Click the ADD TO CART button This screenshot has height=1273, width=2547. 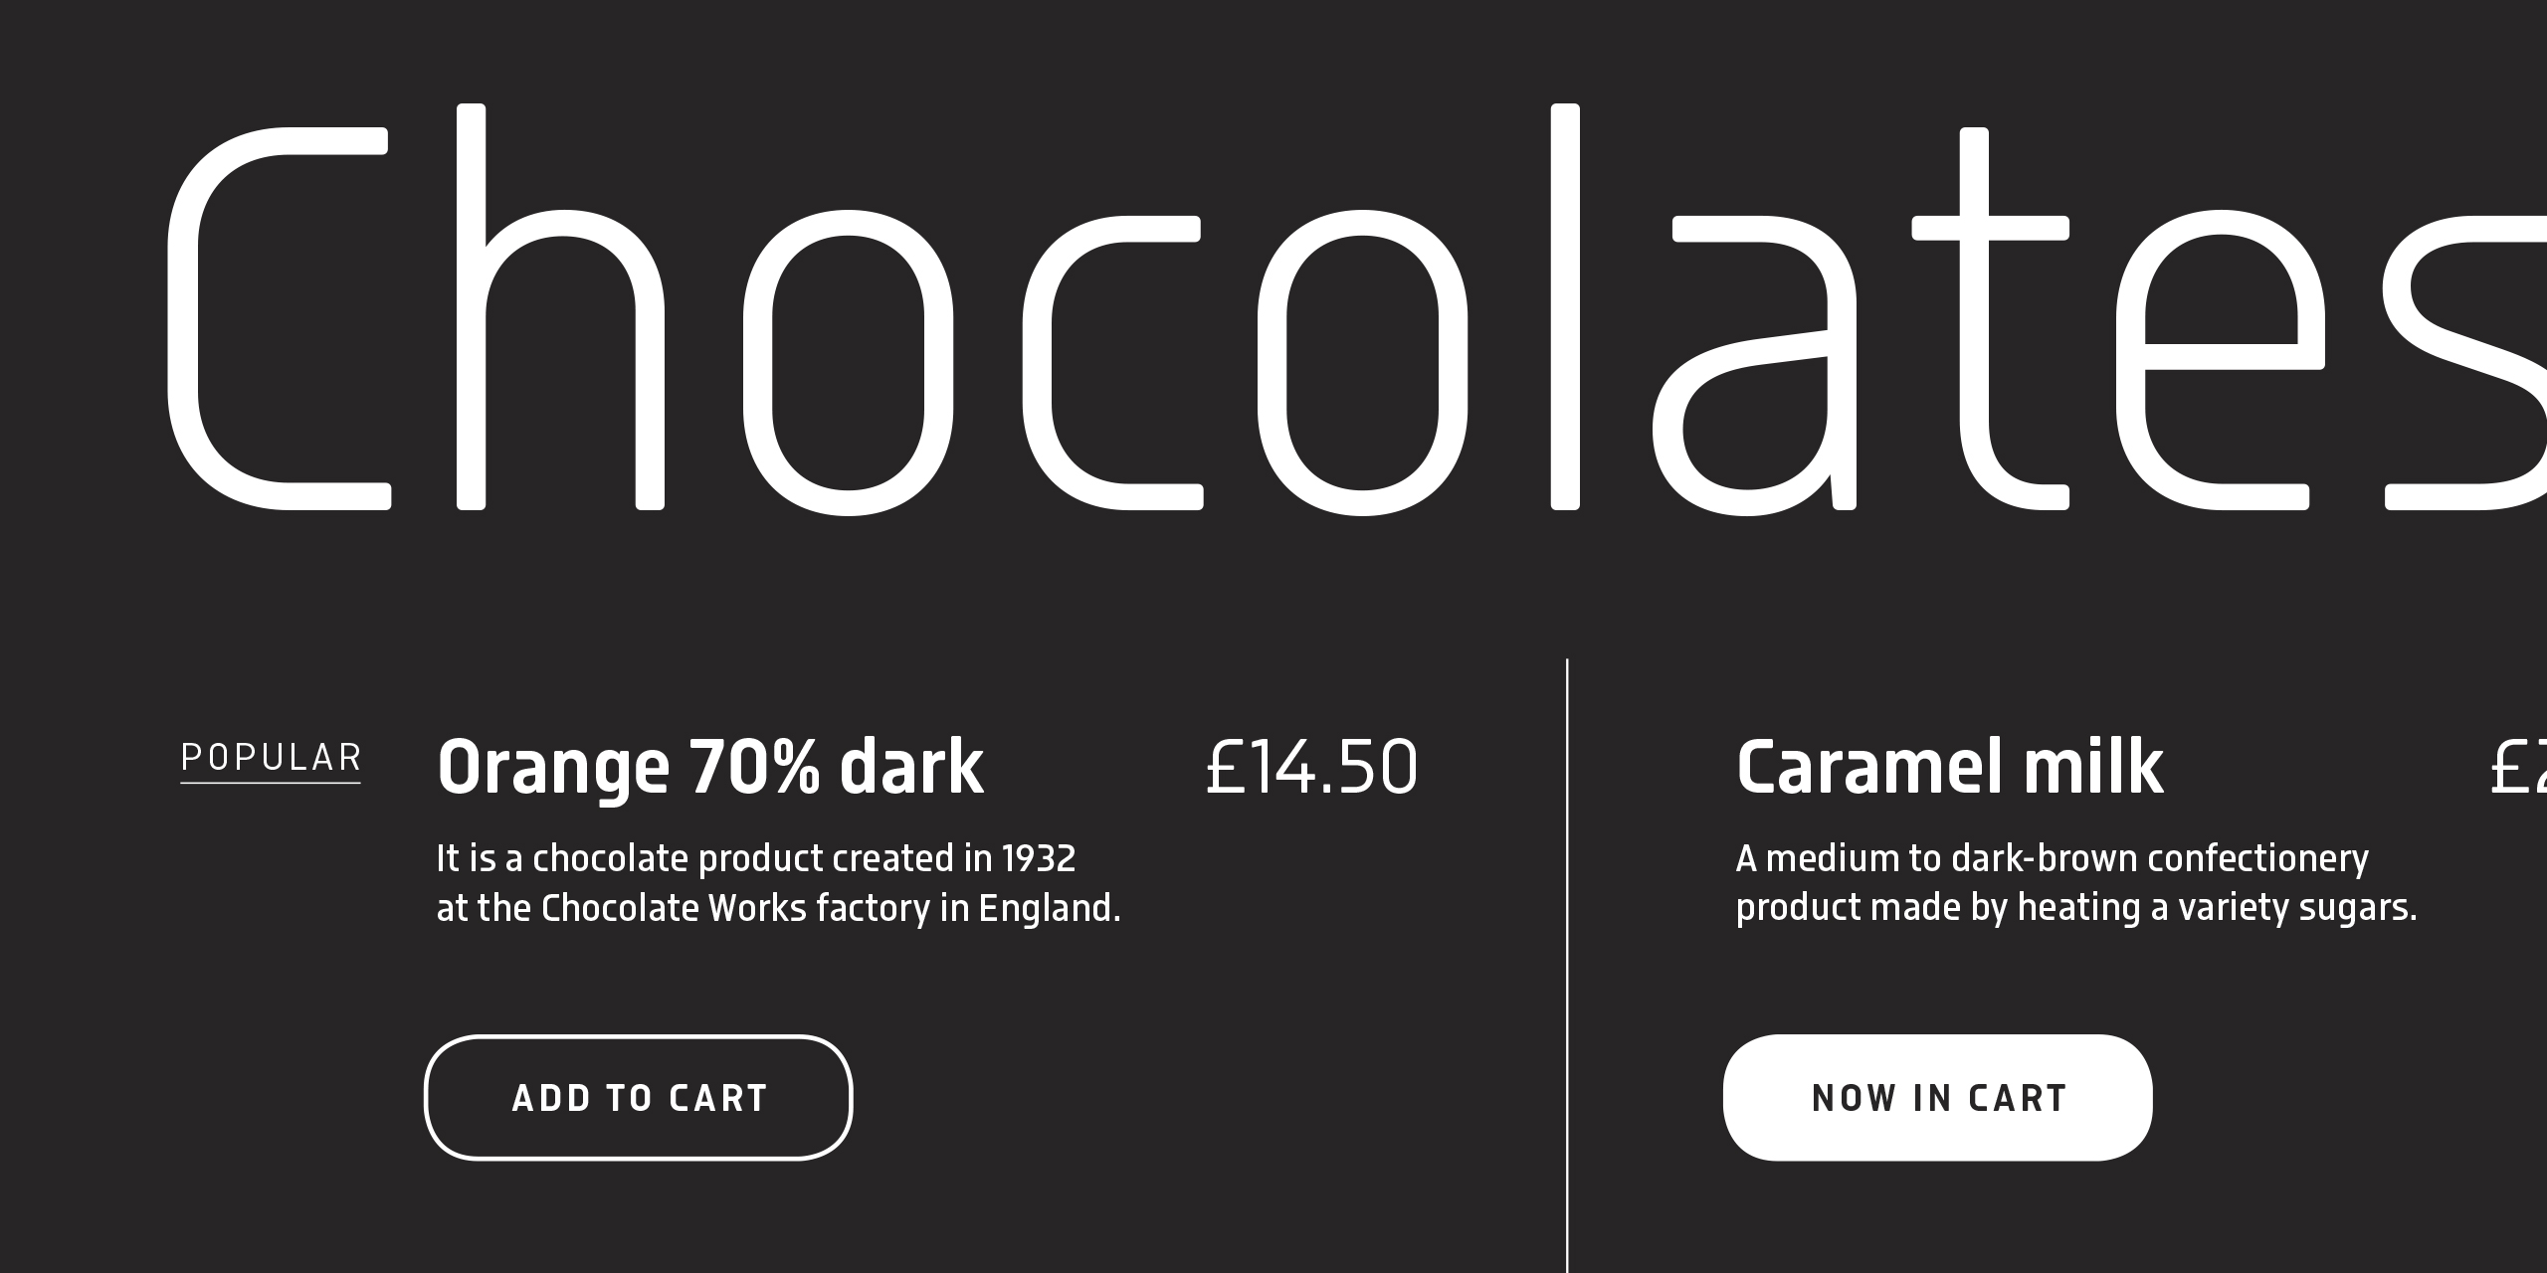click(638, 1098)
